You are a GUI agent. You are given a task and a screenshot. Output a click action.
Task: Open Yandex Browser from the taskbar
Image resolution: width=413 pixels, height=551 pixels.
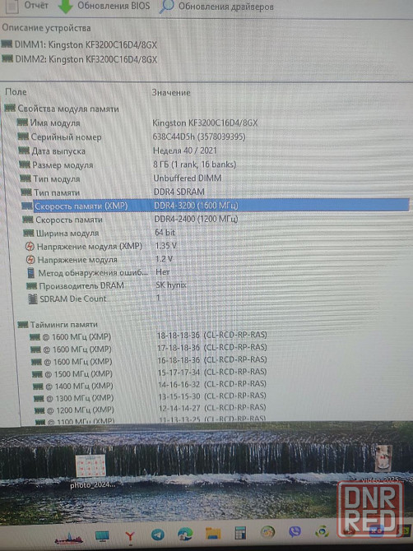pos(130,536)
